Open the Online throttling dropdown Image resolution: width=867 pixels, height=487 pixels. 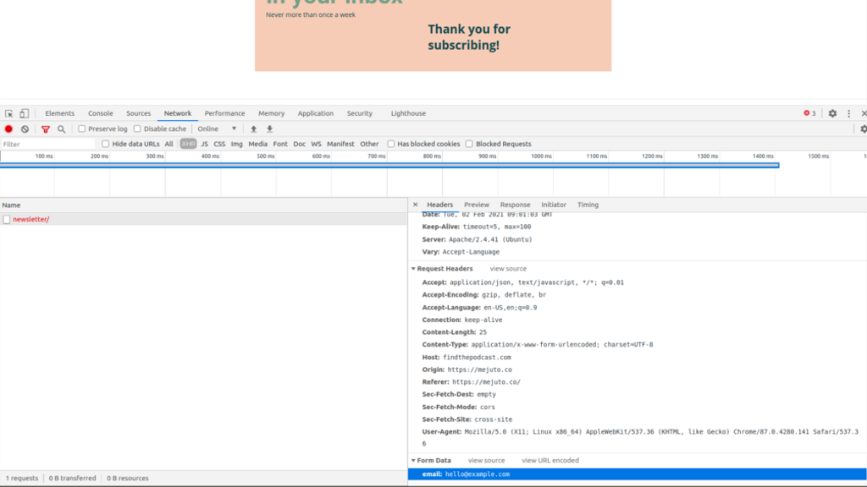(207, 129)
